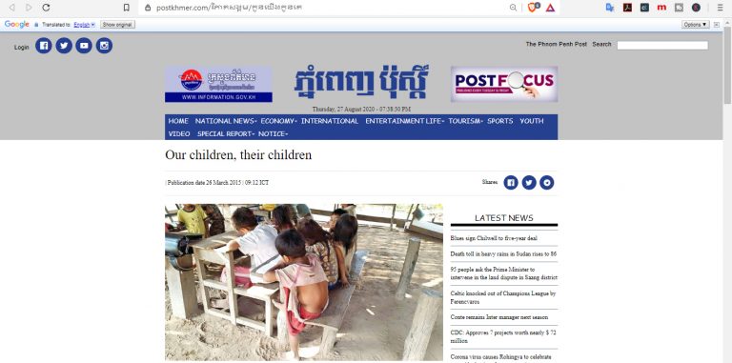
Task: Bookmark this page from the address bar
Action: pyautogui.click(x=126, y=8)
